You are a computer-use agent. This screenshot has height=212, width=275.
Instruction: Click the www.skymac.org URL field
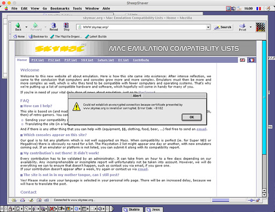pos(143,27)
